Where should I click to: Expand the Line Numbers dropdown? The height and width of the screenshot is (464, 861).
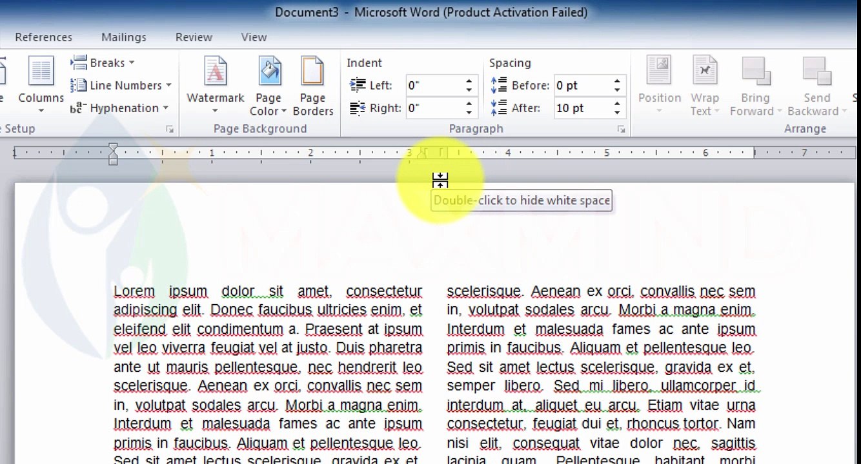pyautogui.click(x=121, y=85)
